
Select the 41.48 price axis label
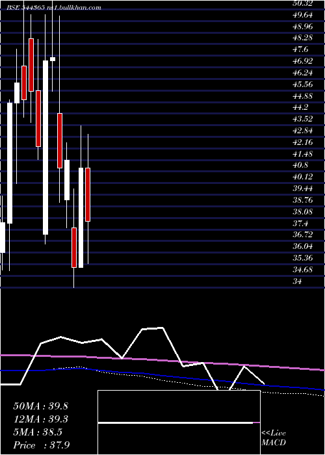coord(303,154)
